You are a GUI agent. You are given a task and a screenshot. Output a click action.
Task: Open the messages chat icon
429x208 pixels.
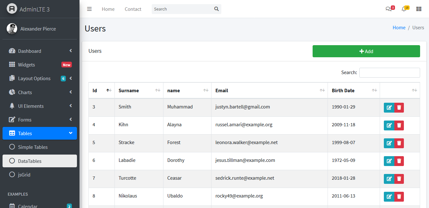point(388,9)
